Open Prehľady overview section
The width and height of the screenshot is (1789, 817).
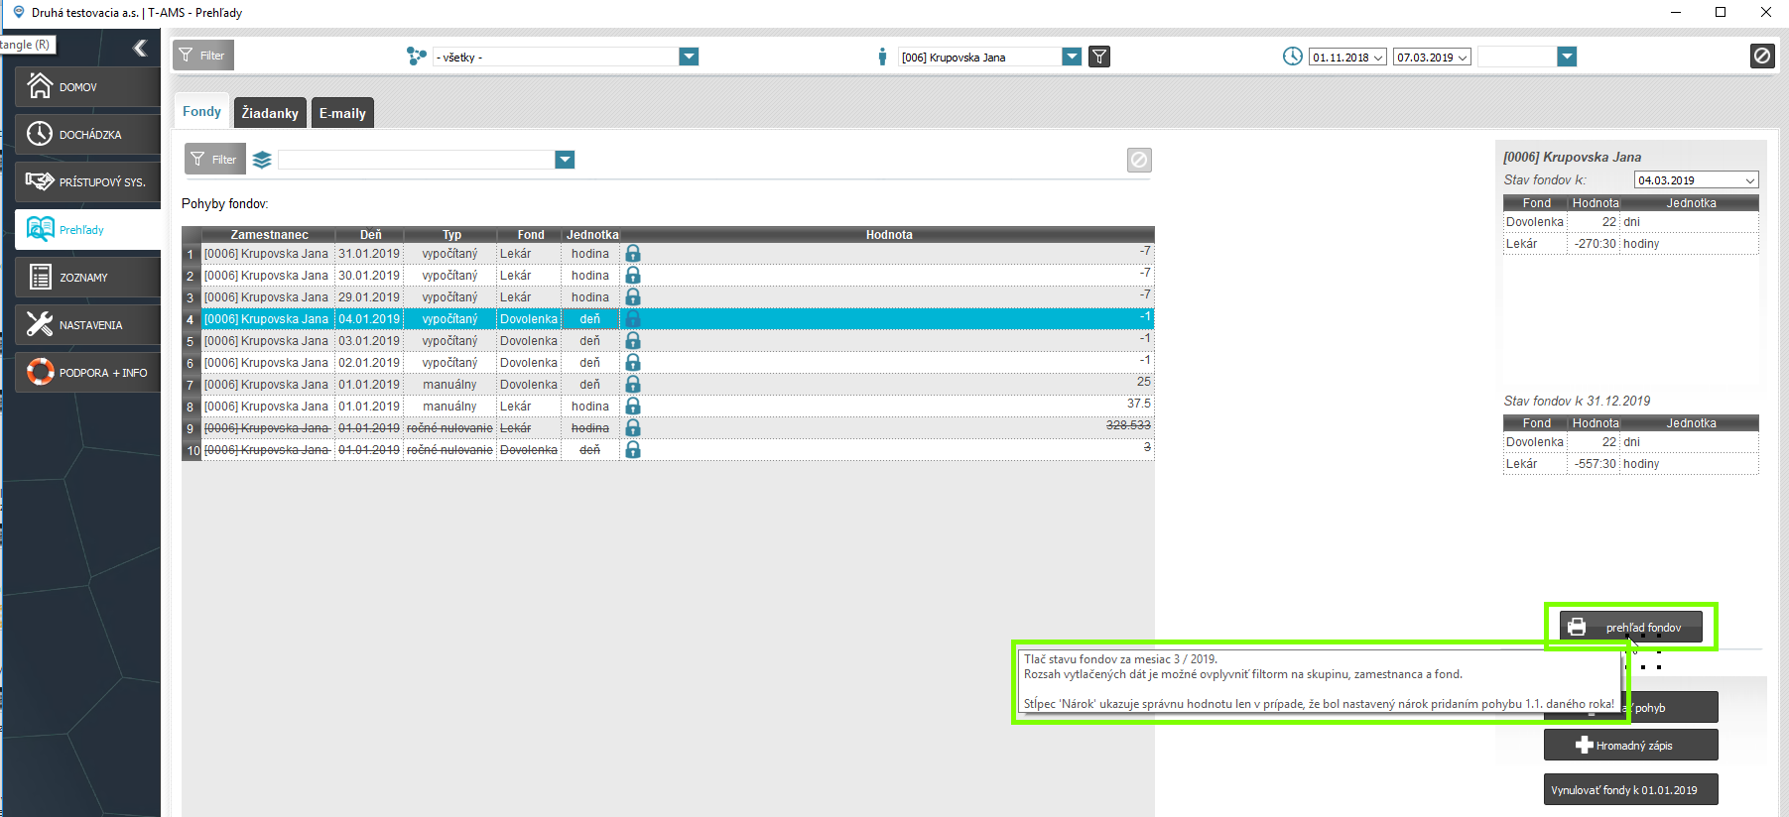coord(87,230)
